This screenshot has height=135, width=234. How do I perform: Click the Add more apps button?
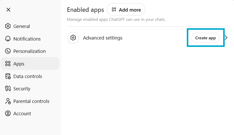[126, 10]
